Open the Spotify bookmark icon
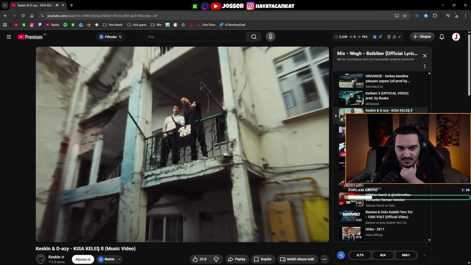 click(x=65, y=25)
